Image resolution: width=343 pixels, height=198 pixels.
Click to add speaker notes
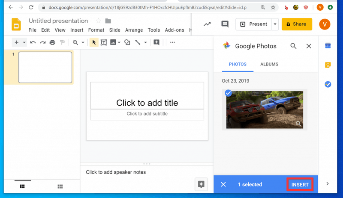coord(116,172)
